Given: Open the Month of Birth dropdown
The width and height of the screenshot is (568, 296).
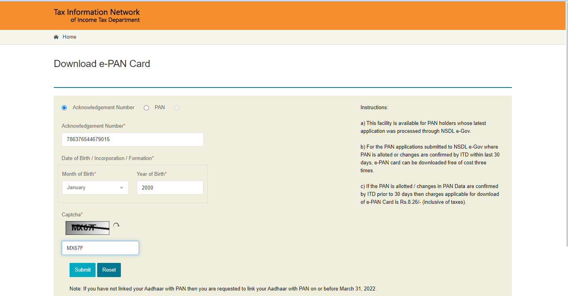Looking at the screenshot, I should coord(95,188).
